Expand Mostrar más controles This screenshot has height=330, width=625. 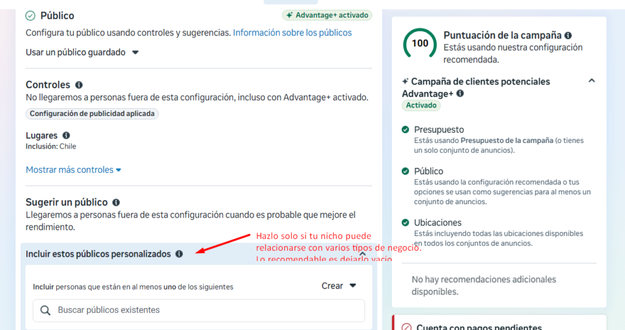tap(73, 170)
